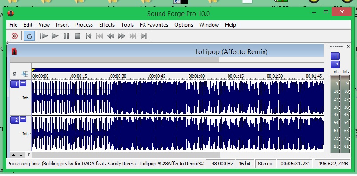Open the Process menu
The width and height of the screenshot is (357, 176).
(x=84, y=25)
